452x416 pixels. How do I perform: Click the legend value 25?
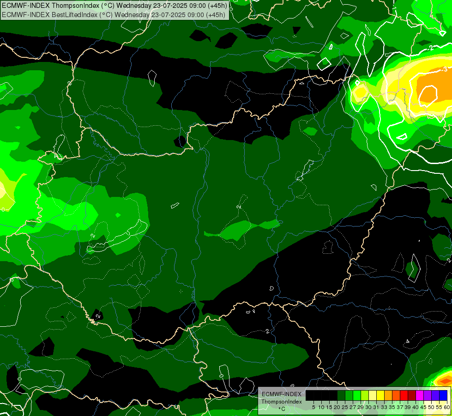[345, 407]
